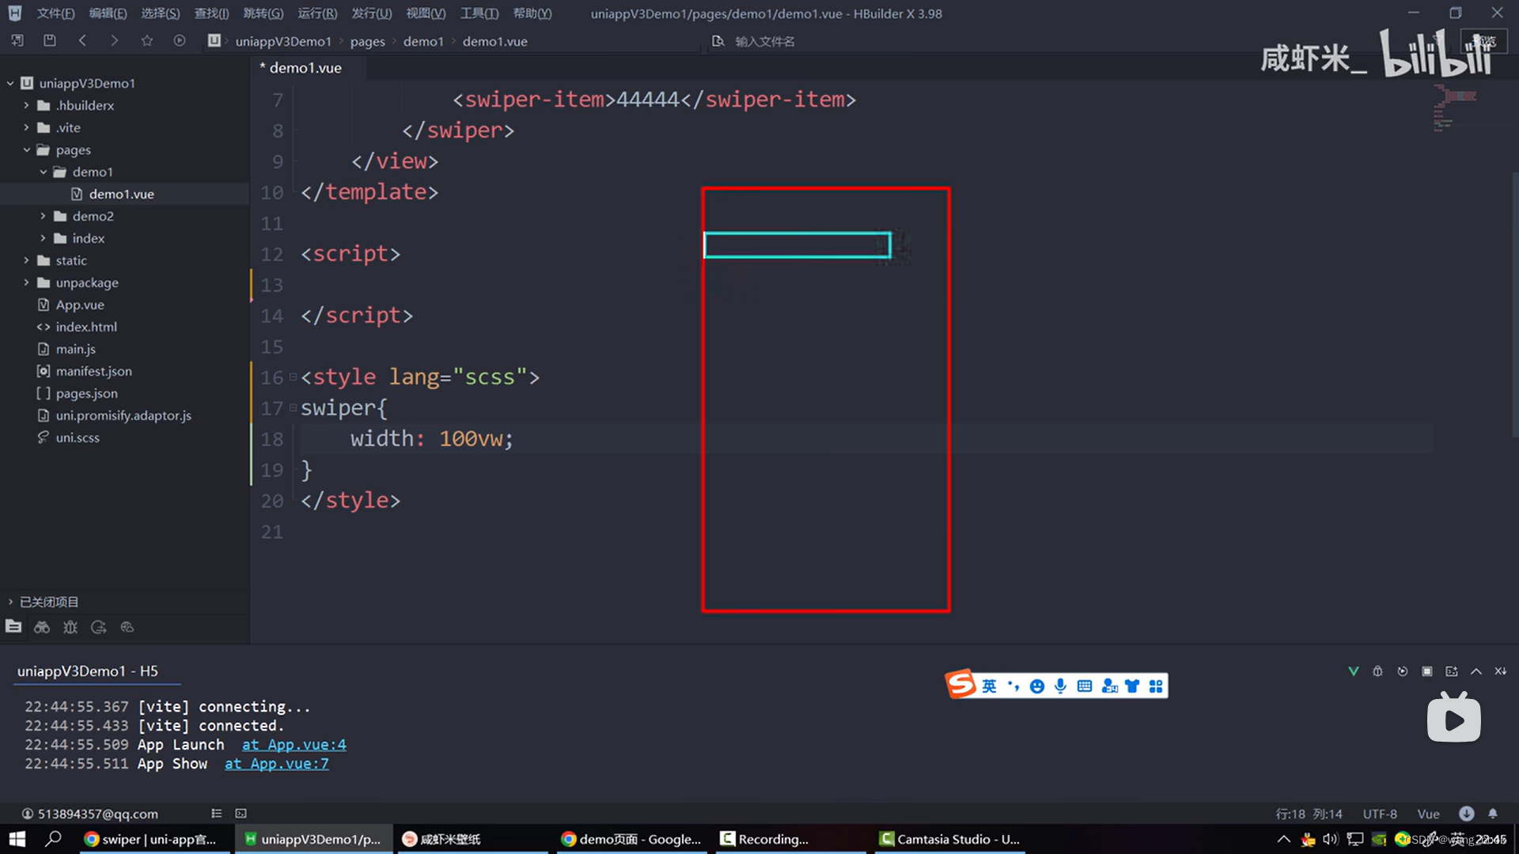The image size is (1519, 854).
Task: Click the download arrow icon in status bar
Action: coord(1467,814)
